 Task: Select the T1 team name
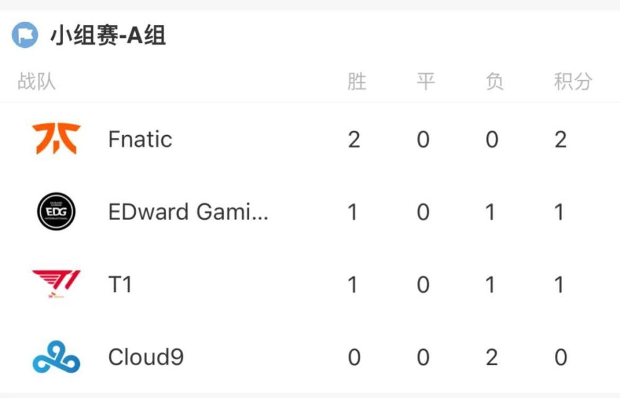tap(120, 285)
